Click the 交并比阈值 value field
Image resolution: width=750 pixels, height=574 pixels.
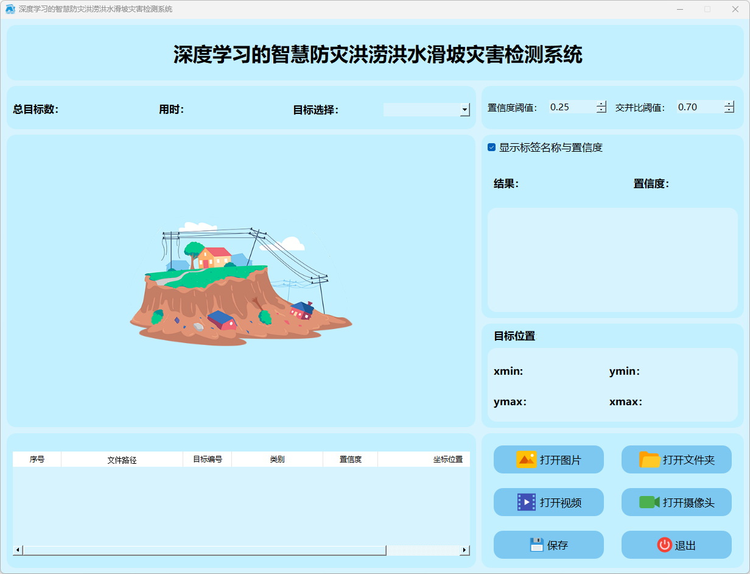(699, 107)
